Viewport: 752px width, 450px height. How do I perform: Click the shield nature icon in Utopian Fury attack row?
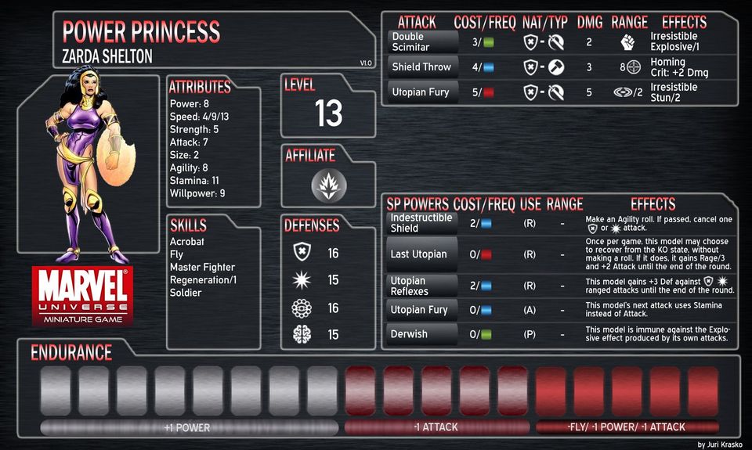point(530,92)
